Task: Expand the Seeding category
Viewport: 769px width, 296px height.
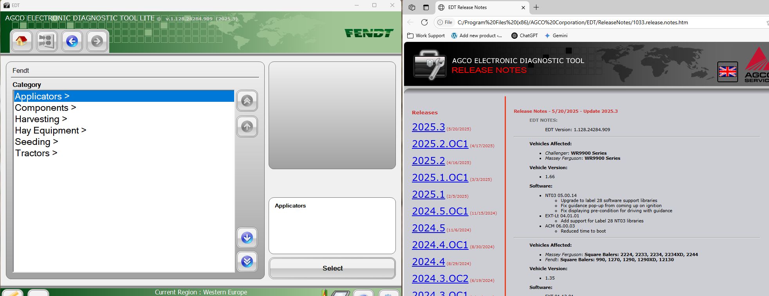Action: pyautogui.click(x=124, y=142)
